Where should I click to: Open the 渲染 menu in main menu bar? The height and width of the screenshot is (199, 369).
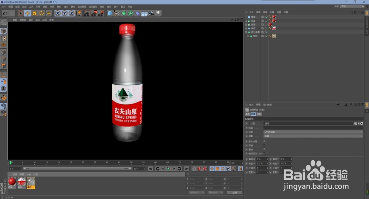(x=66, y=7)
